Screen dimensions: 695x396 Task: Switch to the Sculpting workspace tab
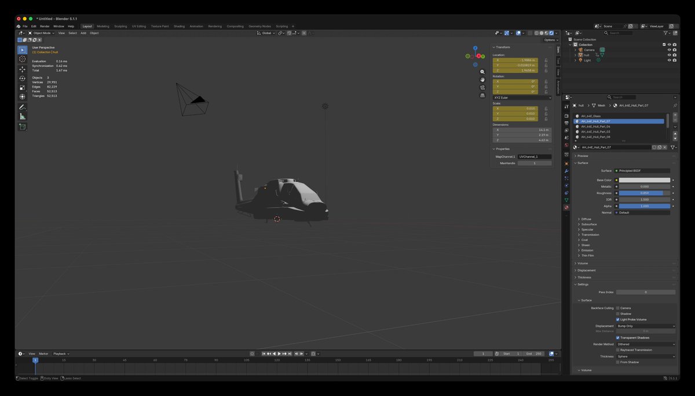coord(120,26)
